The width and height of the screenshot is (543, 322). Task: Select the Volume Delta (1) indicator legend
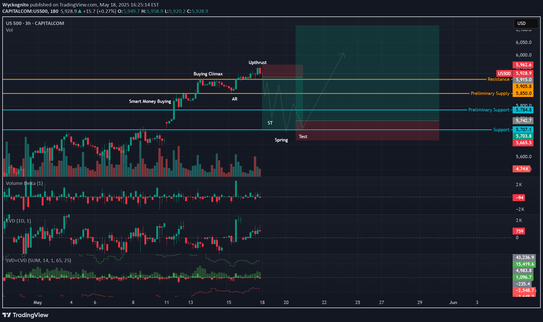pos(25,183)
